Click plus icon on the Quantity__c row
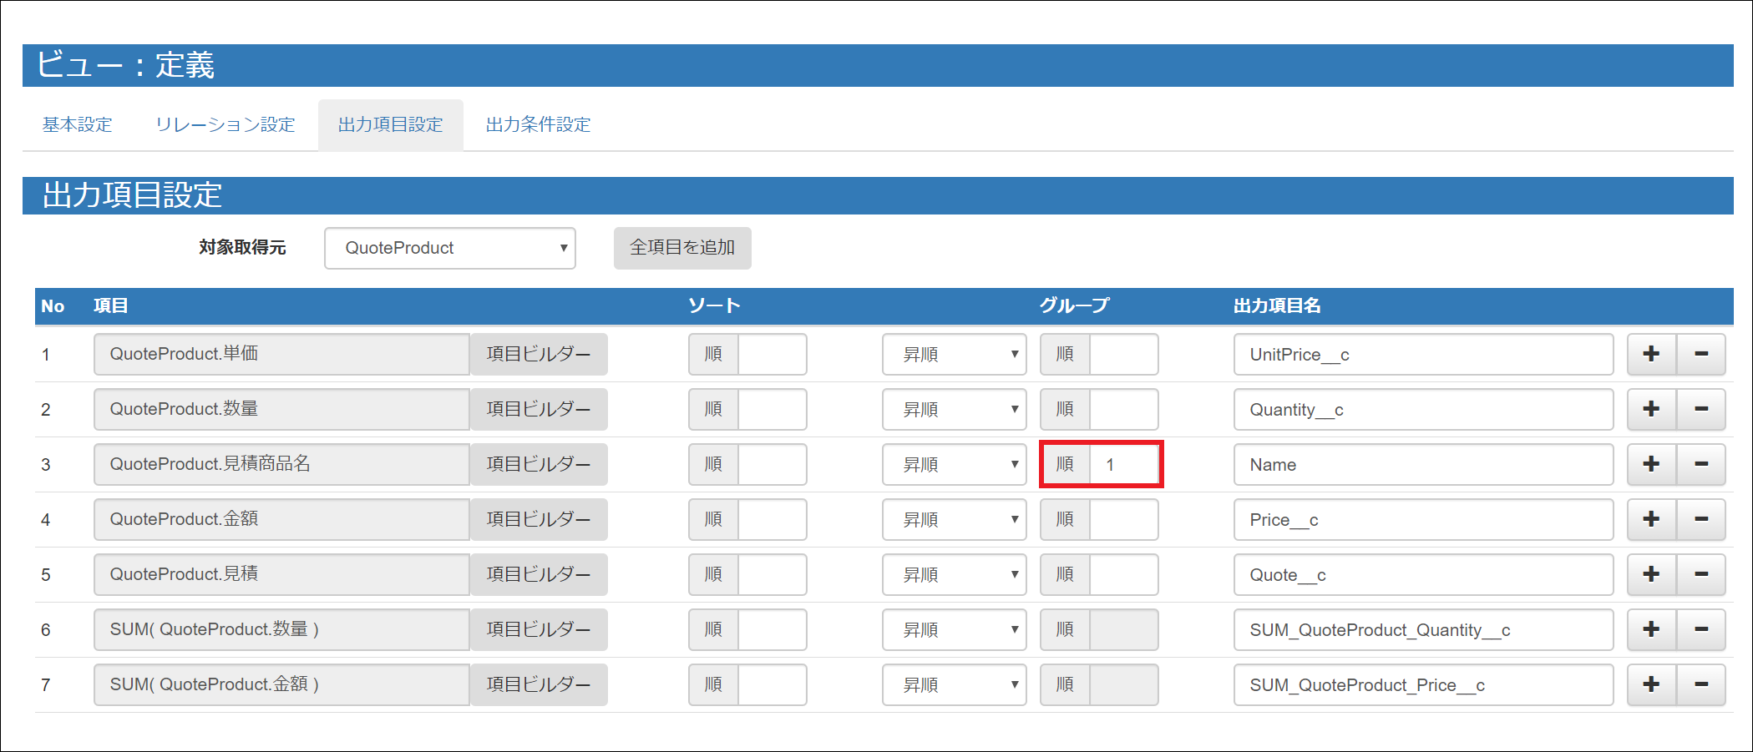 pyautogui.click(x=1651, y=409)
